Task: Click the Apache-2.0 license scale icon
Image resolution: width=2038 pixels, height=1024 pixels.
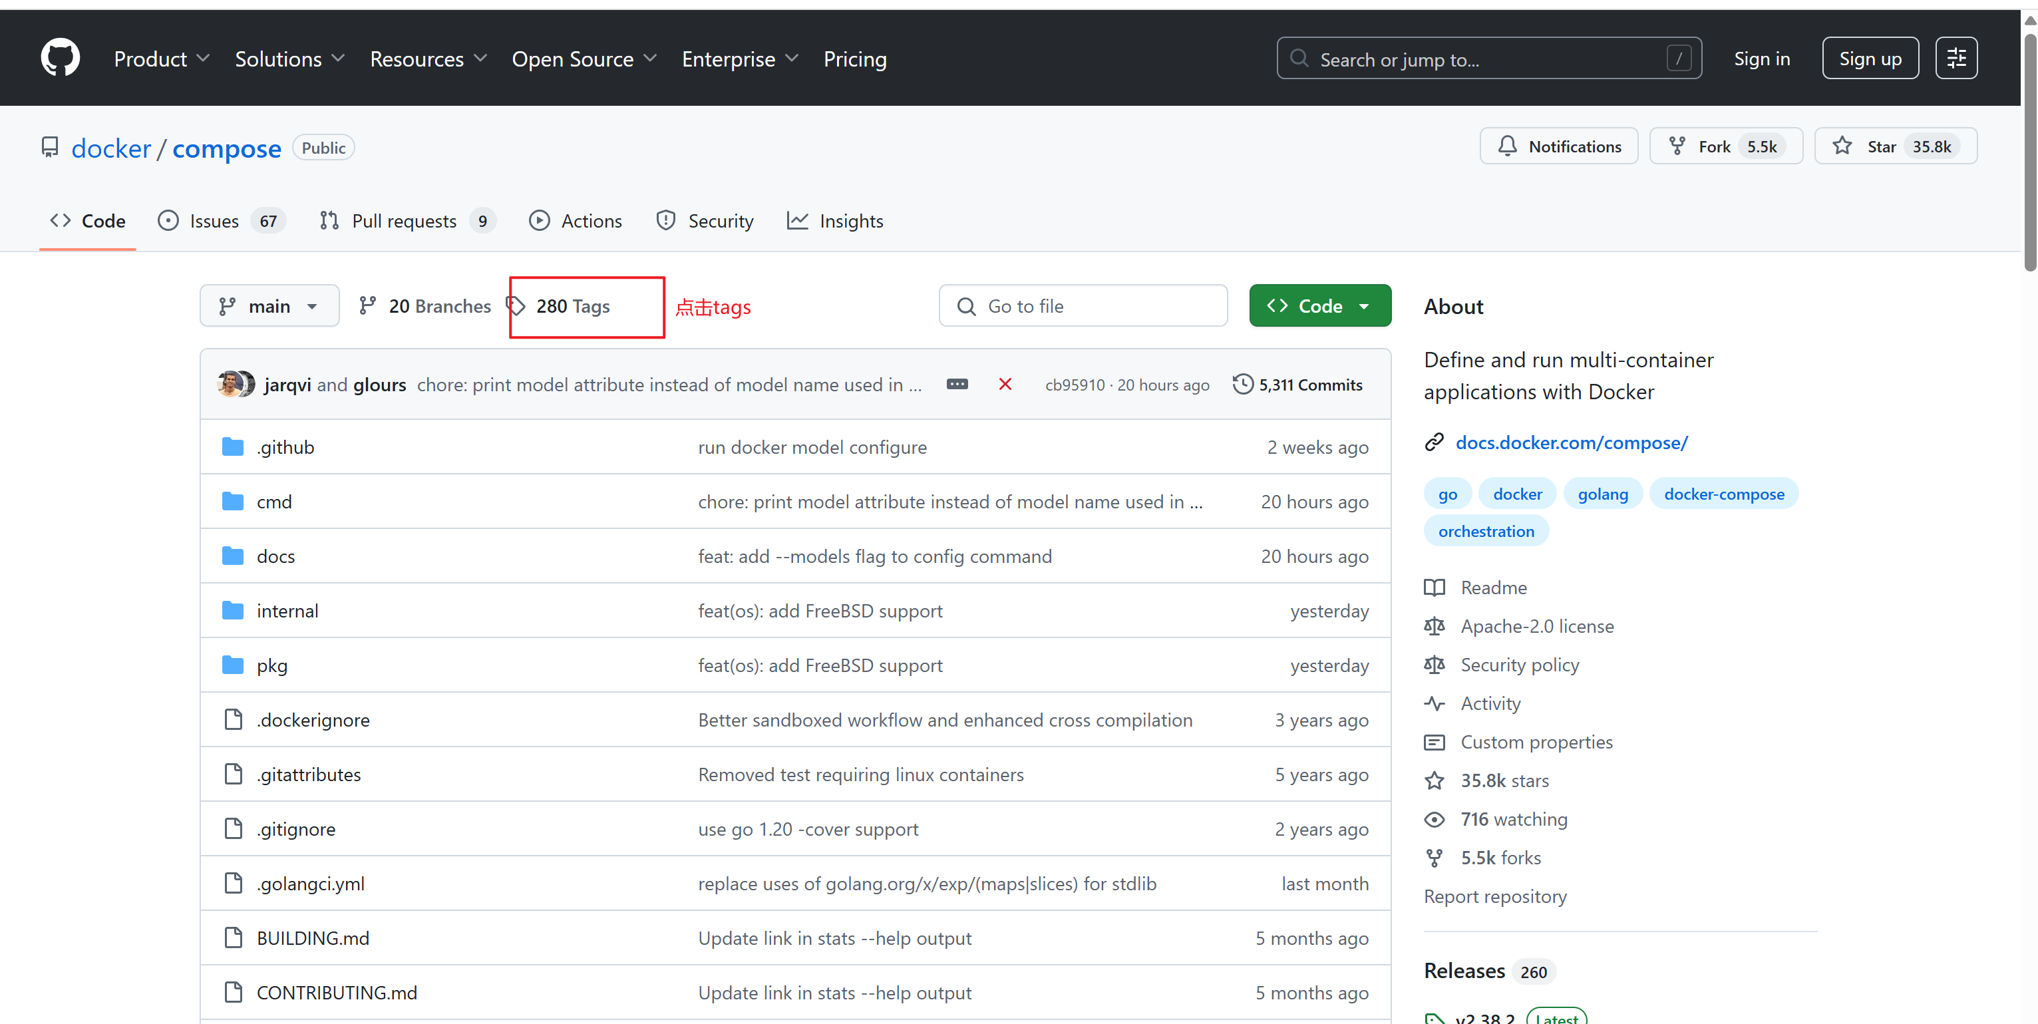Action: click(x=1435, y=626)
